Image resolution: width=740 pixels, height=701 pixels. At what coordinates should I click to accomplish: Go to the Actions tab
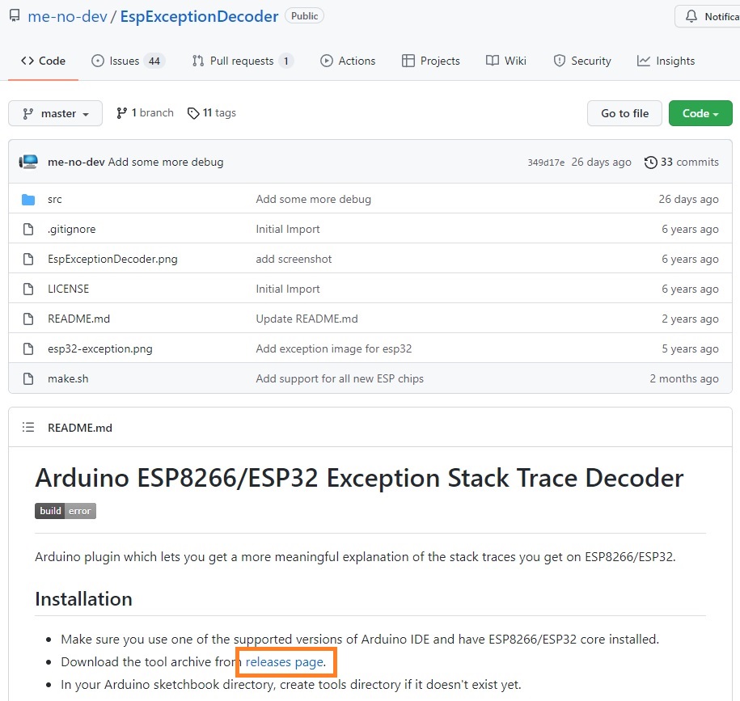click(348, 61)
